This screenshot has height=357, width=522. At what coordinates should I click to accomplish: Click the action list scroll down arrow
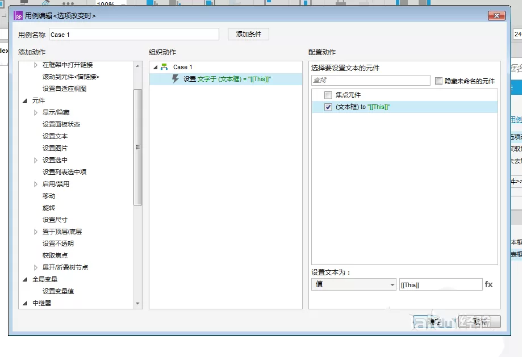[x=137, y=304]
